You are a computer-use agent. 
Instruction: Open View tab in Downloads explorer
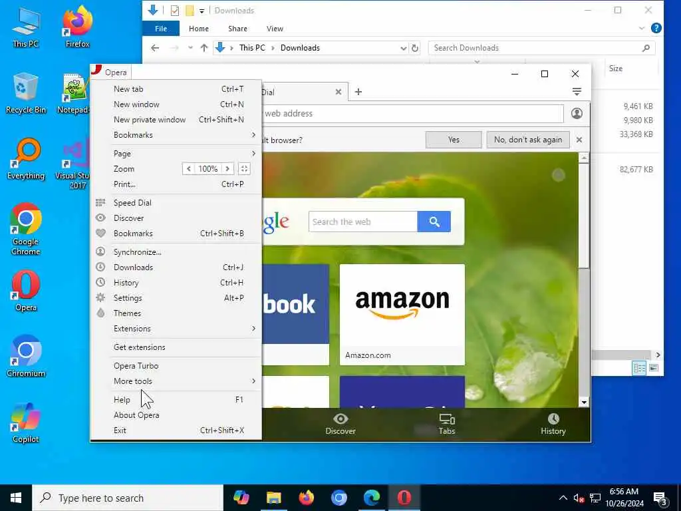[275, 29]
